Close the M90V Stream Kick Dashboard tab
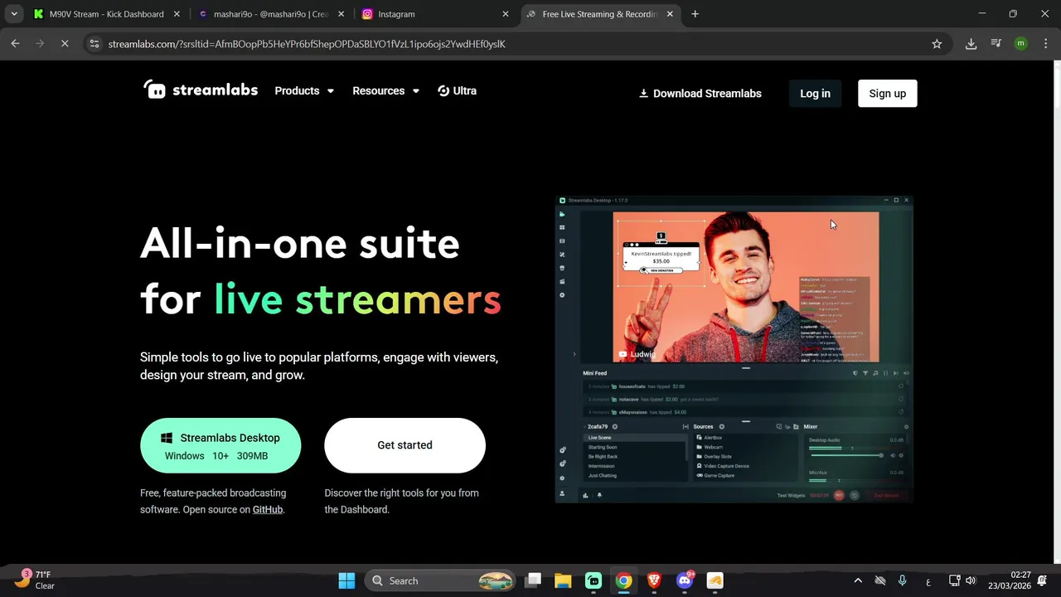1061x597 pixels. 177,14
